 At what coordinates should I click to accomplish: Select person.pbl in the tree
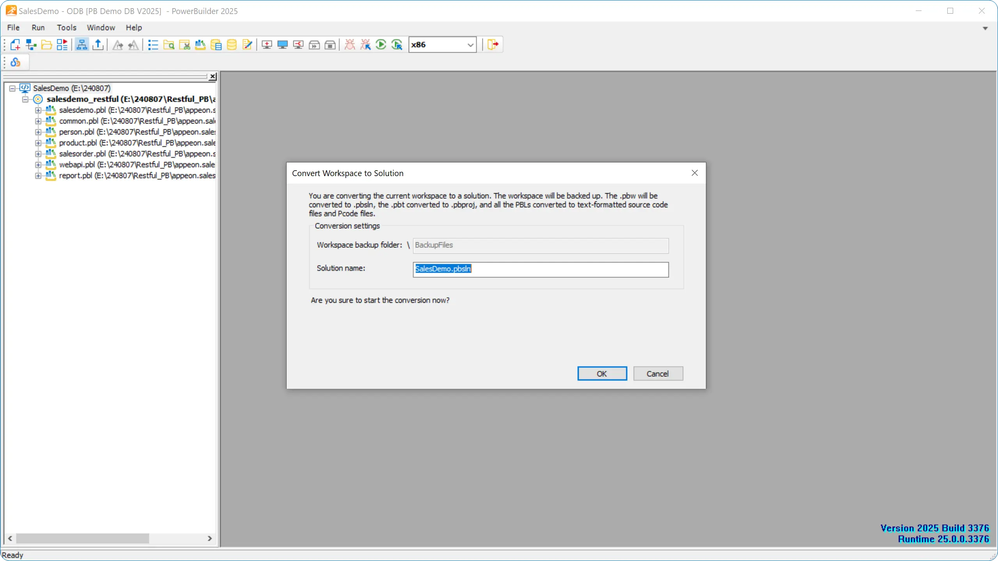tap(137, 132)
